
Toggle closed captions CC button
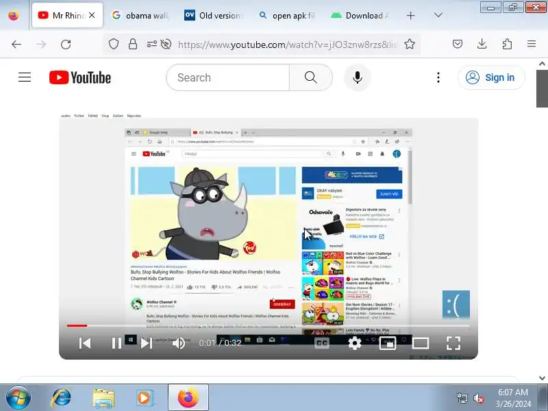point(322,343)
